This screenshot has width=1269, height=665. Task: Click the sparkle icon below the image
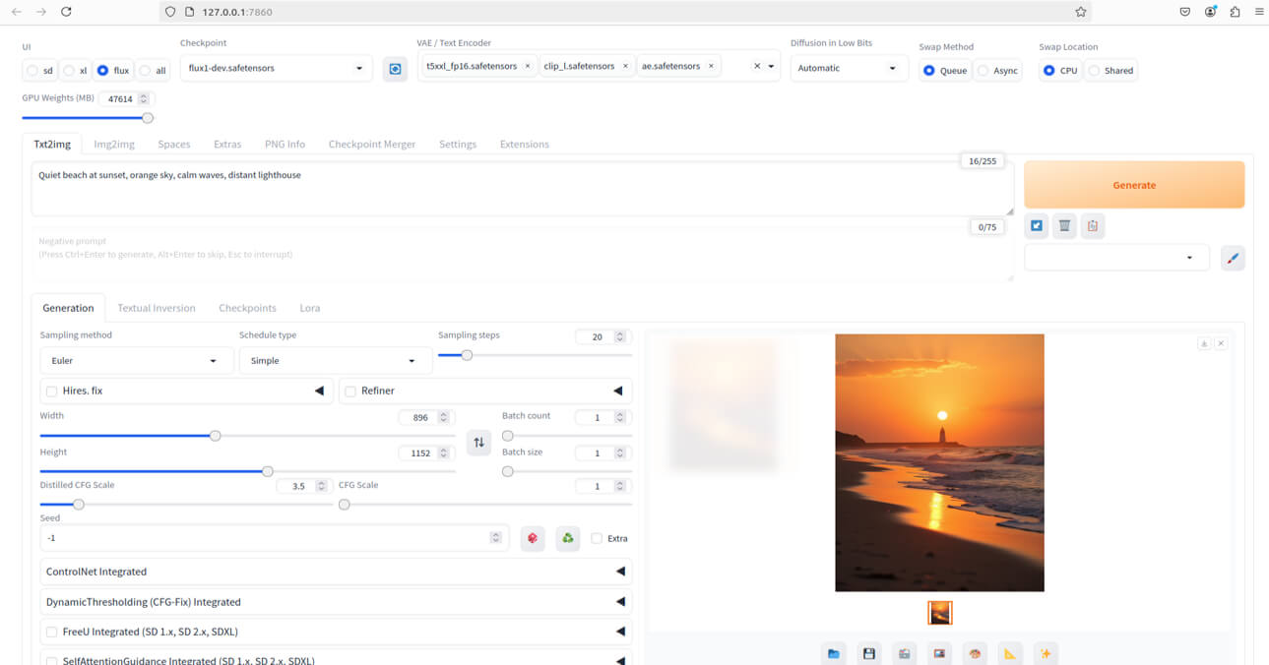pyautogui.click(x=1046, y=653)
